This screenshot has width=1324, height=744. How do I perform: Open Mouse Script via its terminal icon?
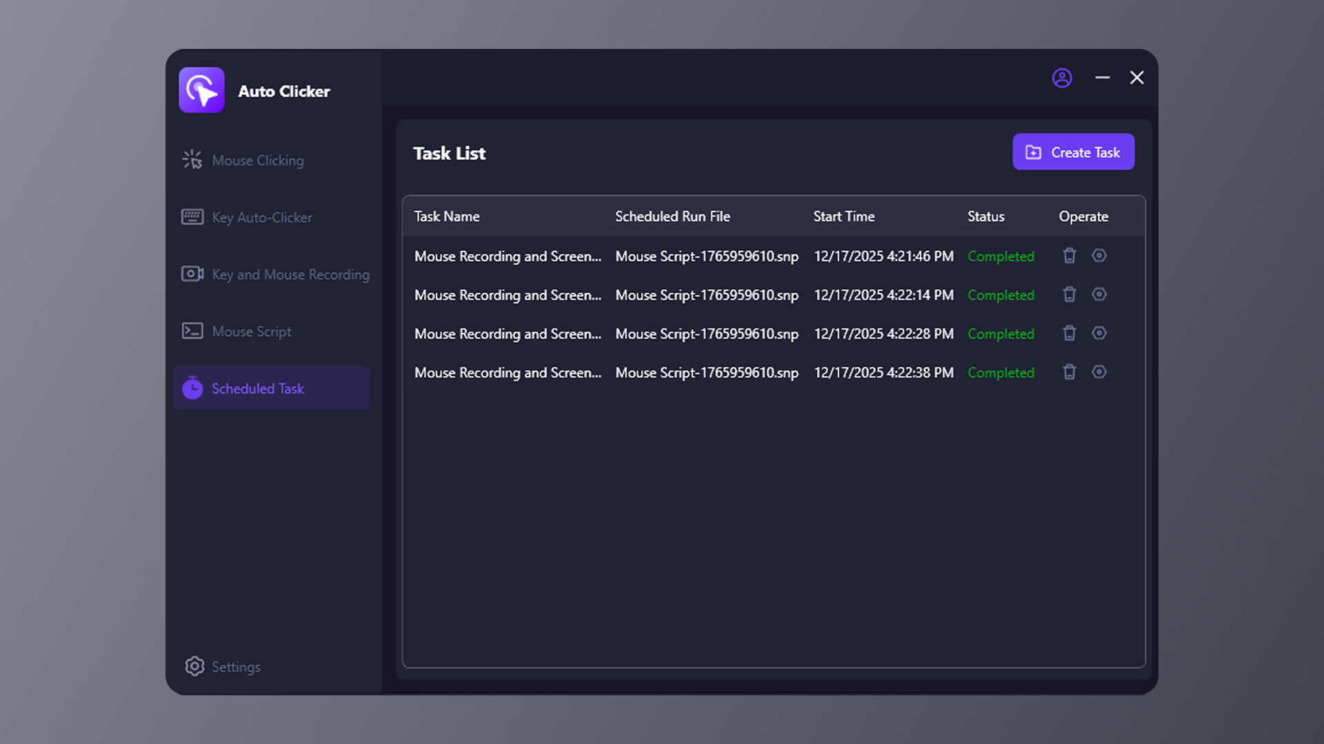click(192, 331)
